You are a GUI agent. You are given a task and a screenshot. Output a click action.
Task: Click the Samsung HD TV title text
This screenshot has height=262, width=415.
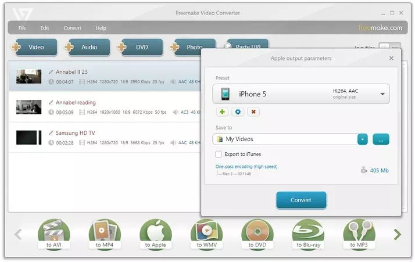tap(76, 133)
